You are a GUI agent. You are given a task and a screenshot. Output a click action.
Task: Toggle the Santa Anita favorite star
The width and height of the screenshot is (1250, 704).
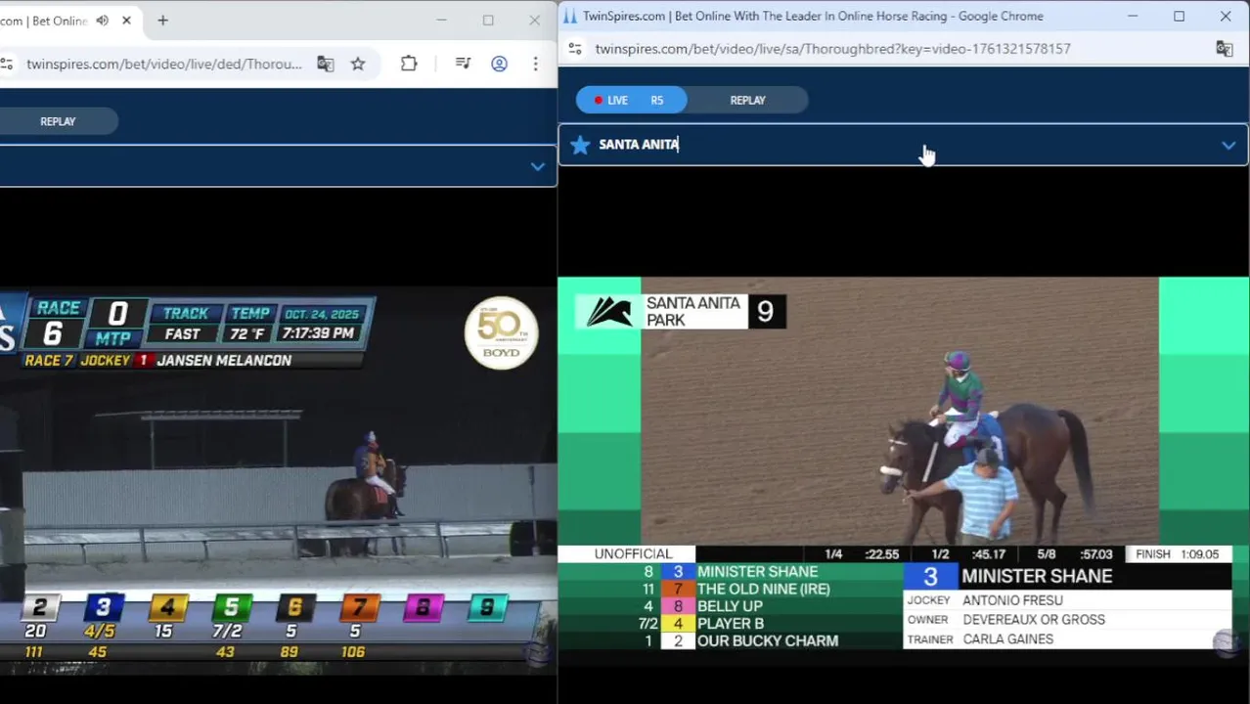pyautogui.click(x=580, y=145)
